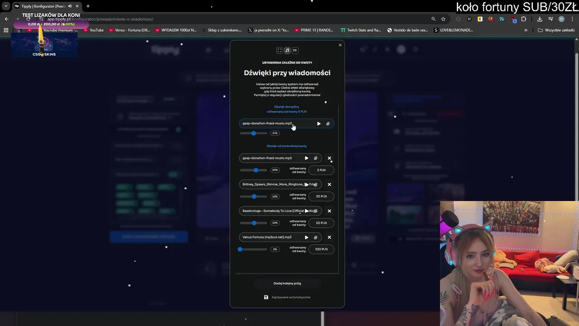Open the apps grid in bookmarks bar
579x326 pixels.
6,30
